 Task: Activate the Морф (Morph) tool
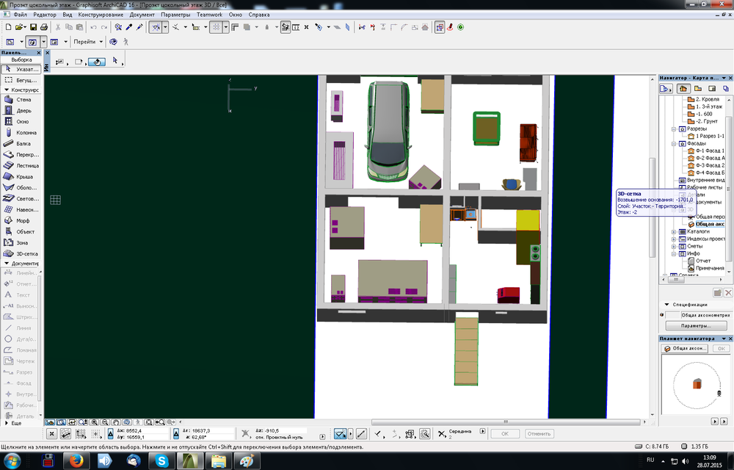(21, 220)
